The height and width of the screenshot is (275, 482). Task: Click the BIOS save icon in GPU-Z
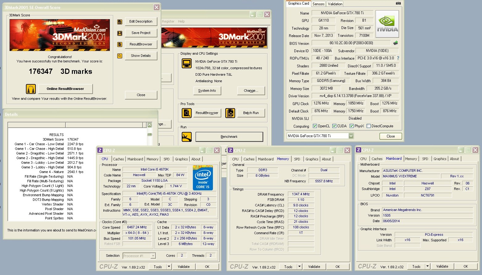(396, 43)
